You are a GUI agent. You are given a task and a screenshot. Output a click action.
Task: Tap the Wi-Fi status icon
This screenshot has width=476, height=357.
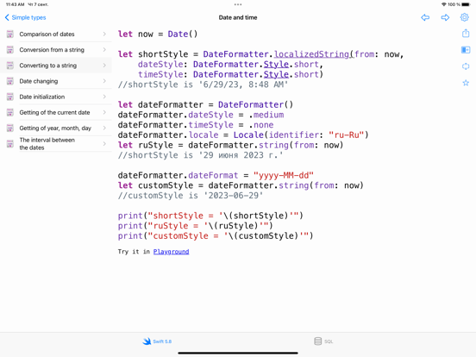[x=444, y=4]
